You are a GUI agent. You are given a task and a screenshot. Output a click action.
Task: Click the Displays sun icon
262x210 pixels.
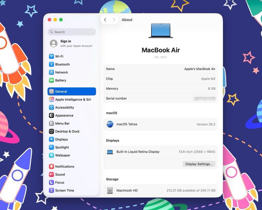point(51,139)
